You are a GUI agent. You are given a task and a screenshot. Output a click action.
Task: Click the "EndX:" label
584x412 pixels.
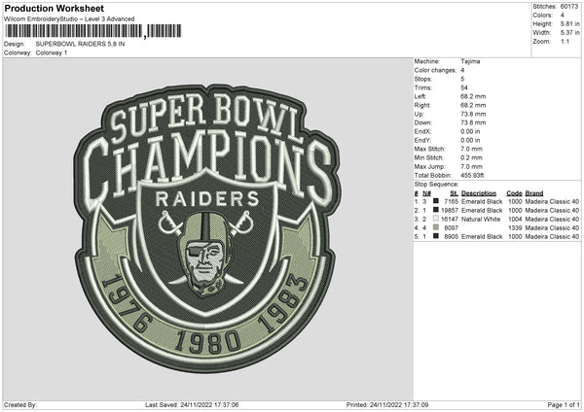pyautogui.click(x=422, y=131)
